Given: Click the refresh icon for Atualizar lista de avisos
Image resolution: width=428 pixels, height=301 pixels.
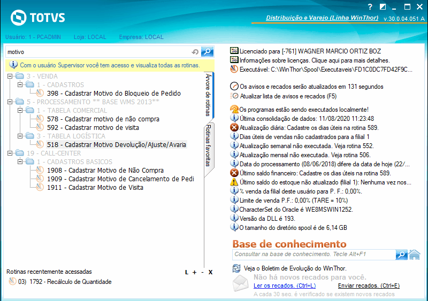Looking at the screenshot, I should point(234,96).
